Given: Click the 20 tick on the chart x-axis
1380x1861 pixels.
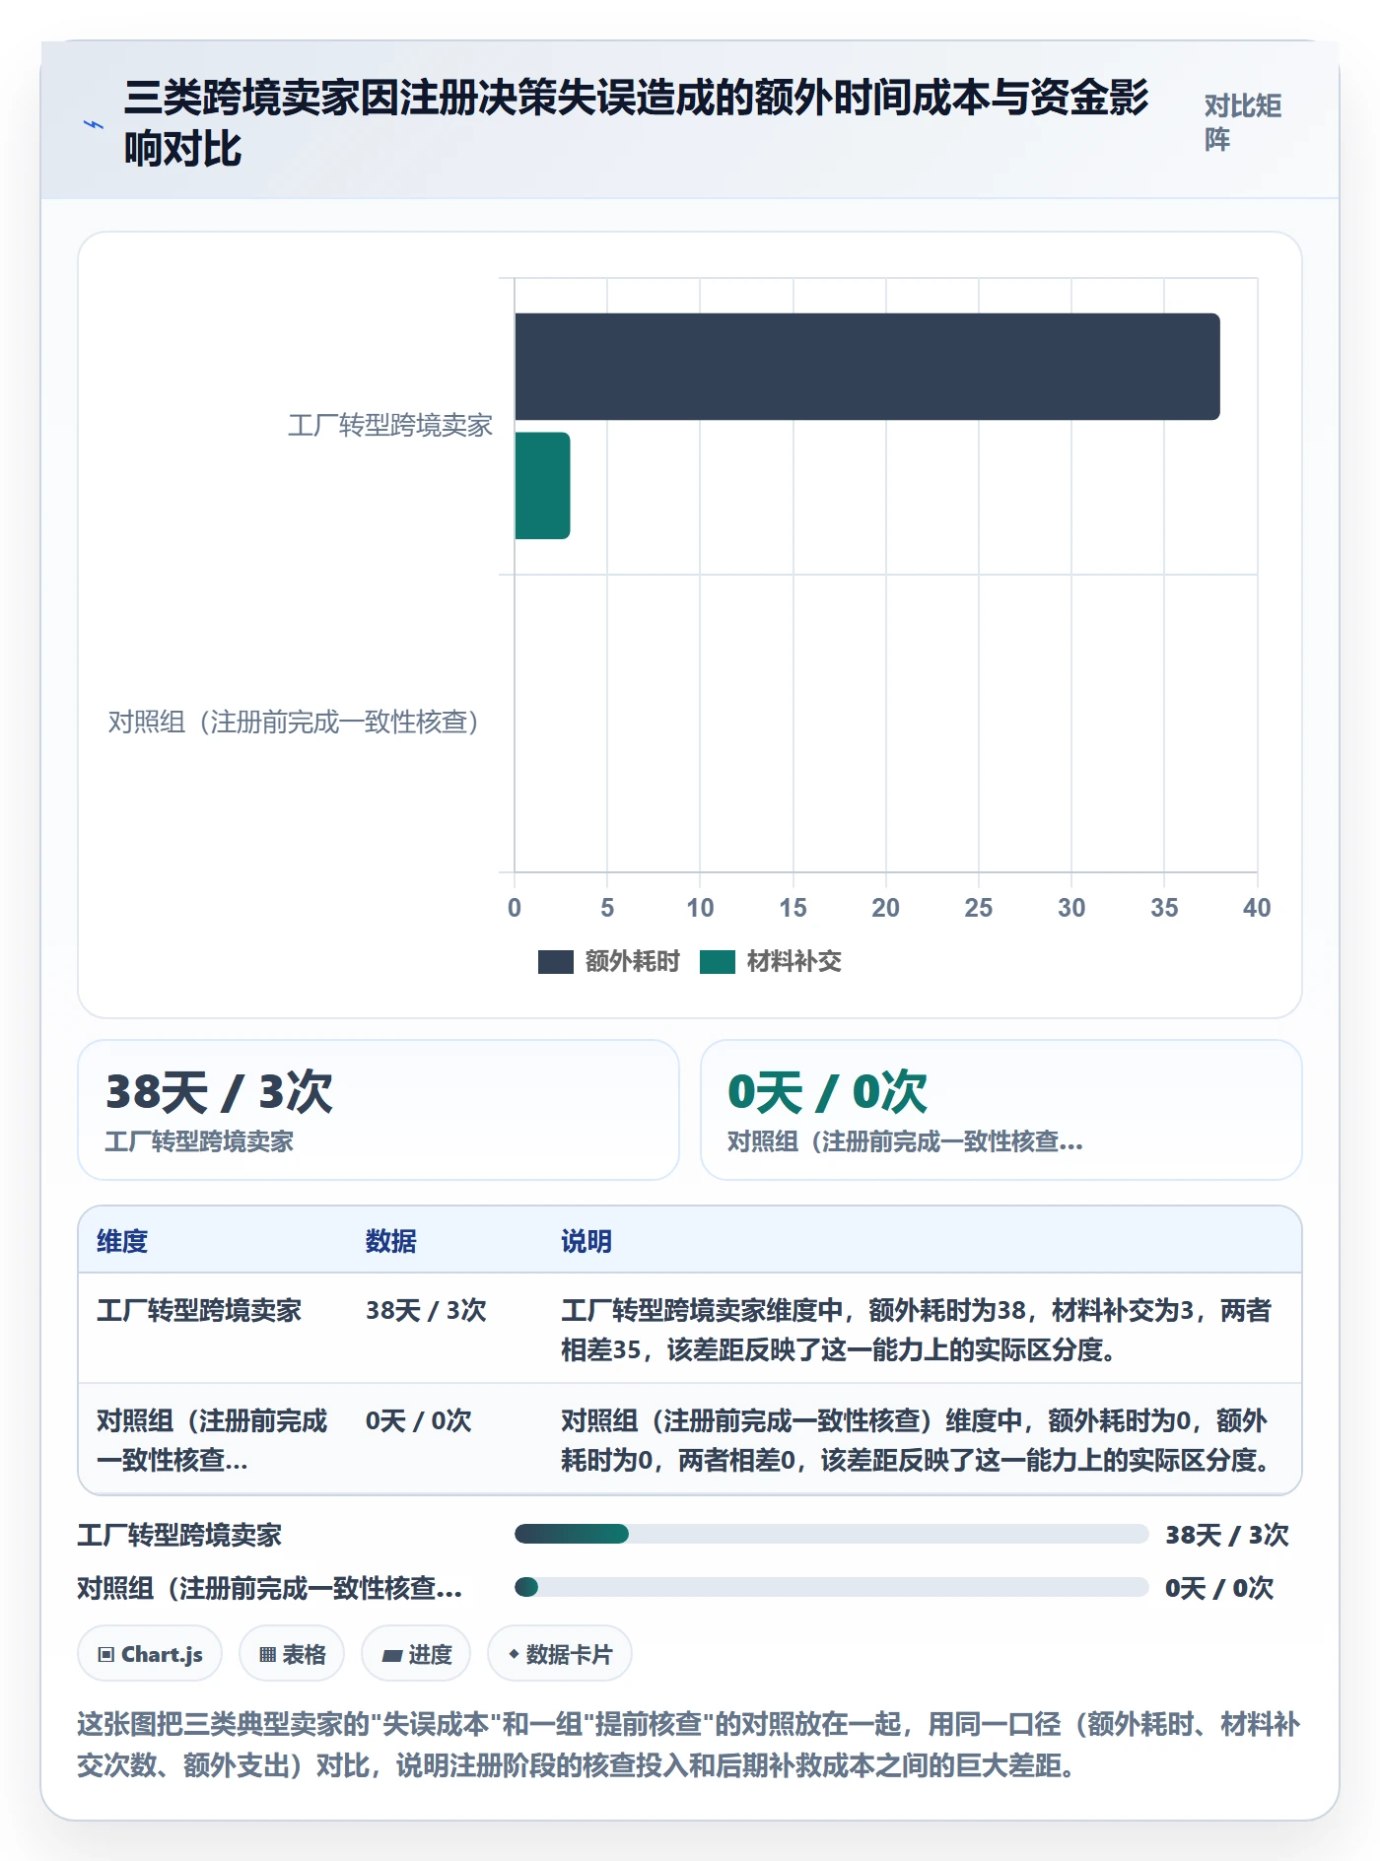Looking at the screenshot, I should (885, 908).
